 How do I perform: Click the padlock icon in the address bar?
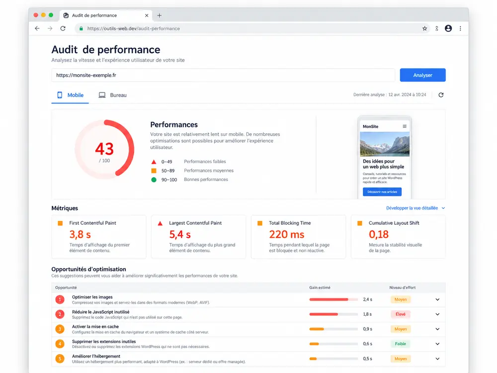click(81, 28)
